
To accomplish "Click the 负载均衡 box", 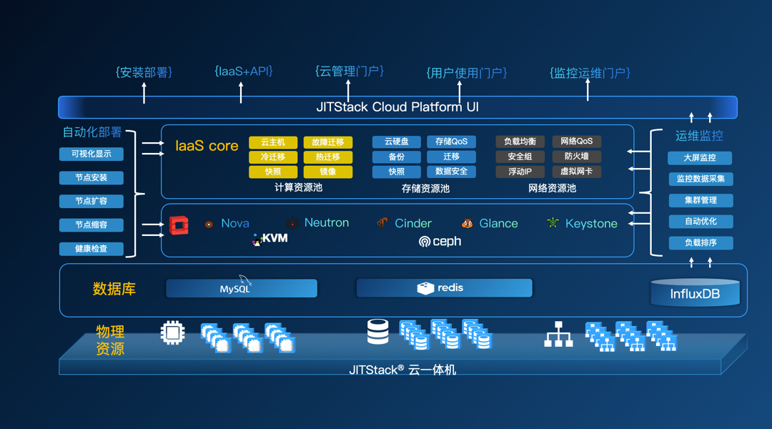I will click(x=520, y=142).
